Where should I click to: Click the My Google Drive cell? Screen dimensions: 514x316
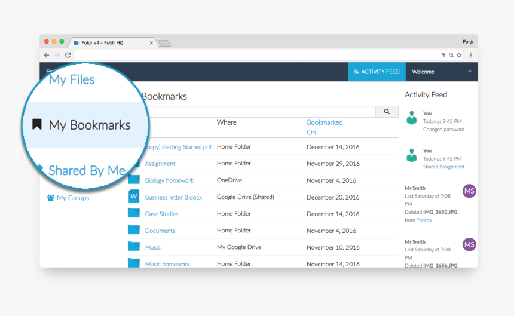(239, 247)
